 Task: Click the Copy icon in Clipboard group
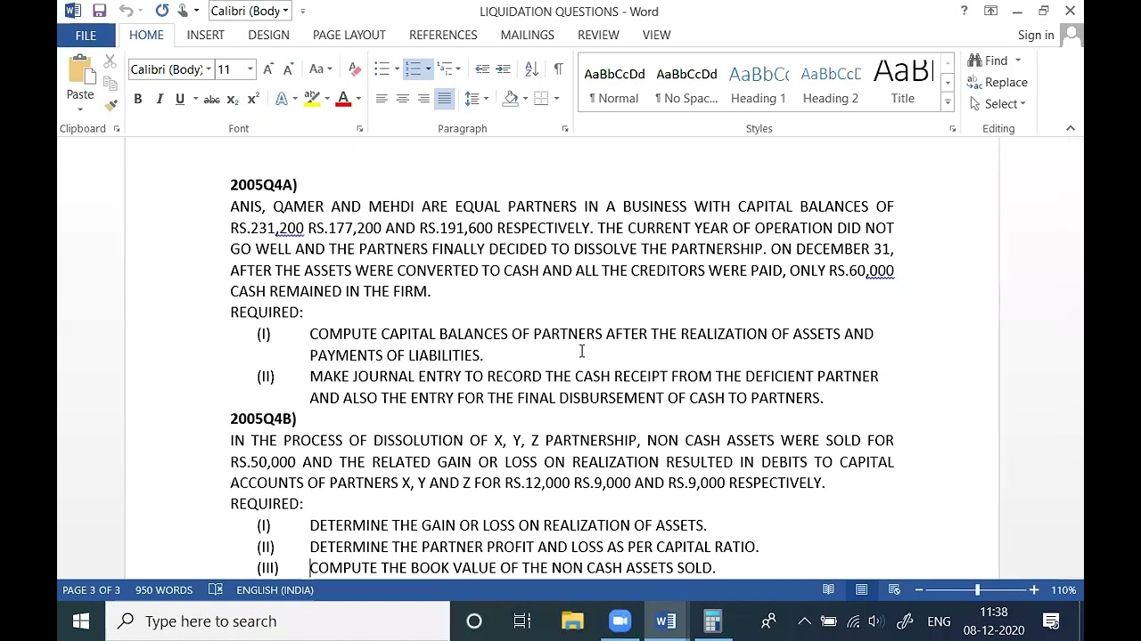click(x=111, y=84)
